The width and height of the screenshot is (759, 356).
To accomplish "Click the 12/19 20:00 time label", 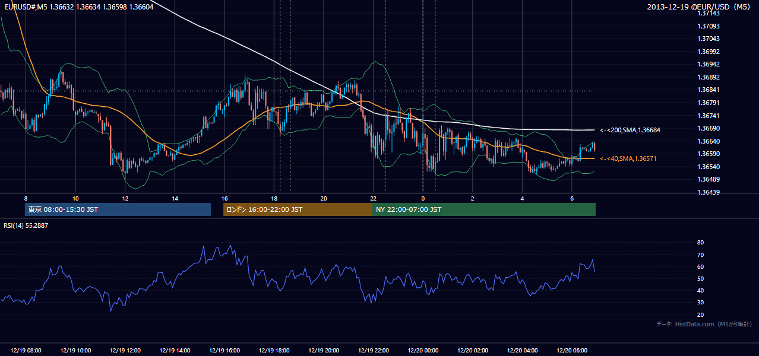I will pyautogui.click(x=324, y=351).
